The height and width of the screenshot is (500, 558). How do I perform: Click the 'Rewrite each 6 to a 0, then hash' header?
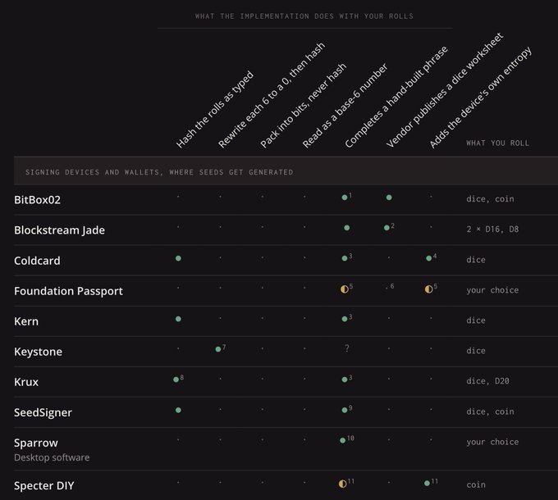click(272, 95)
